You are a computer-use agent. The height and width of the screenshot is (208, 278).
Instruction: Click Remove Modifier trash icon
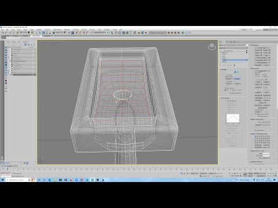click(x=231, y=65)
